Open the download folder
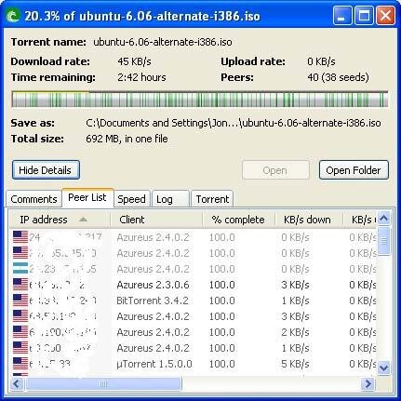The width and height of the screenshot is (401, 401). coord(354,170)
